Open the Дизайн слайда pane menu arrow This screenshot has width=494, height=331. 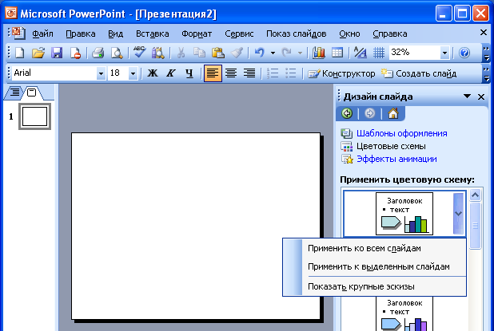click(x=467, y=97)
